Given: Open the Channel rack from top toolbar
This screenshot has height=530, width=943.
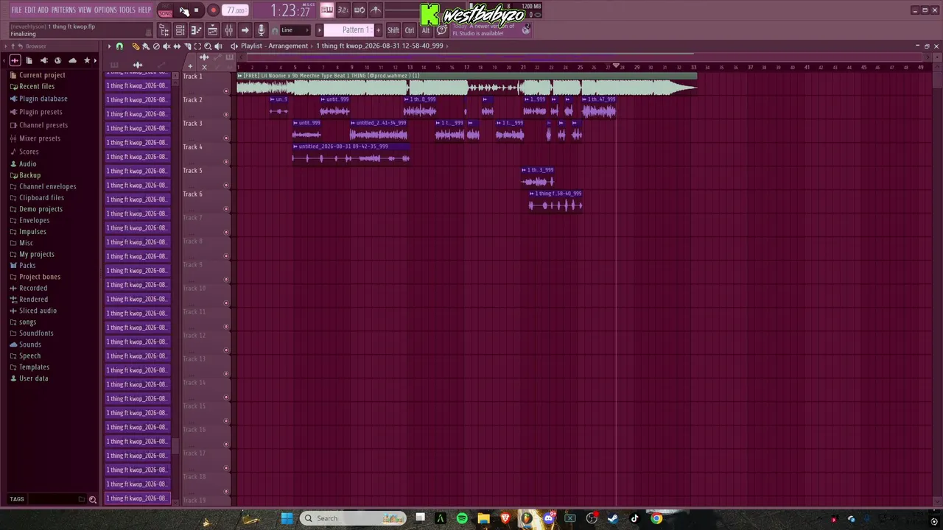Looking at the screenshot, I should tap(180, 29).
